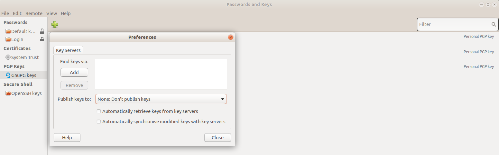Click the lock icon beside Login

point(42,39)
